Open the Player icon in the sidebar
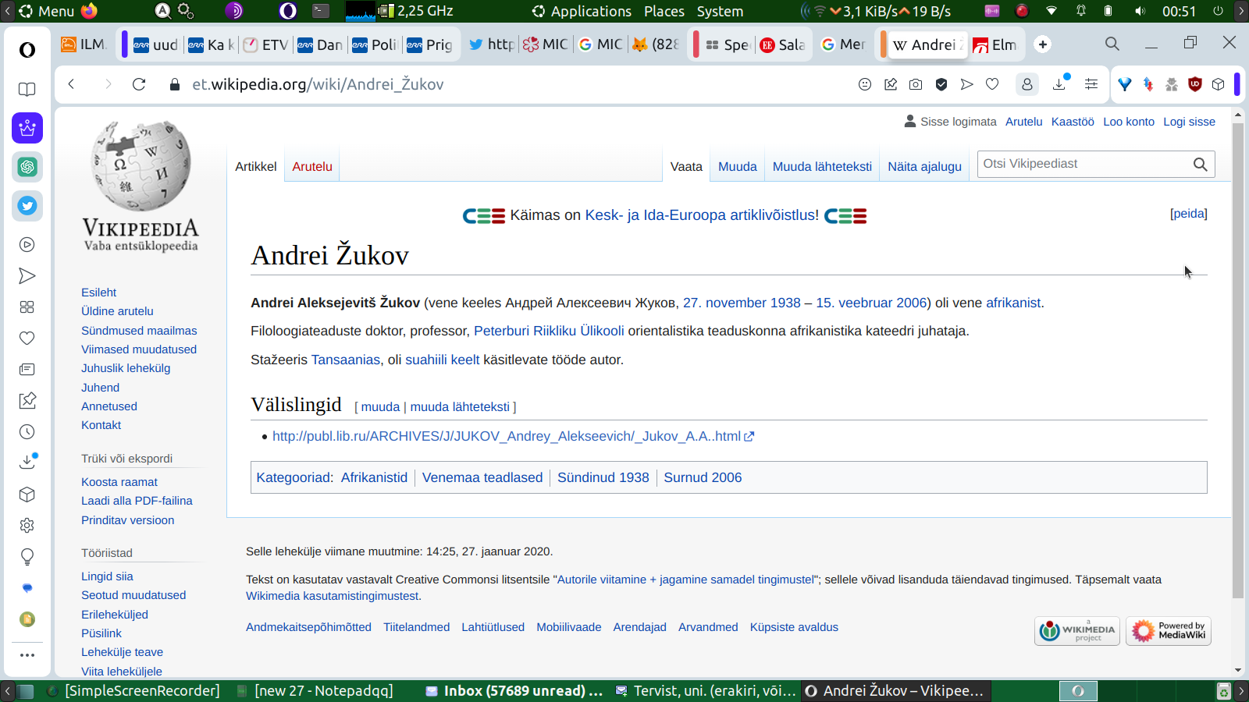Screen dimensions: 1249x702 point(27,245)
